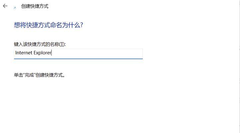The image size is (240, 133).
Task: Click 单击 at start of instruction line
Action: tap(18, 75)
